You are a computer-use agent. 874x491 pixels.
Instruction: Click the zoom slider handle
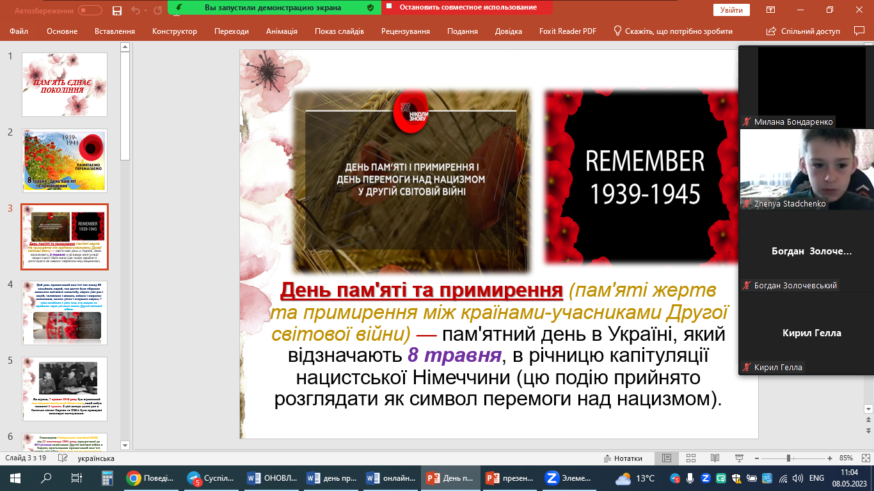pos(789,458)
